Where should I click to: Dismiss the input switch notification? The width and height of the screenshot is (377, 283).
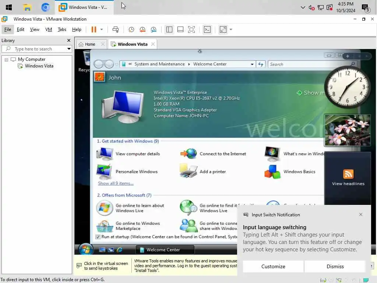pyautogui.click(x=335, y=266)
